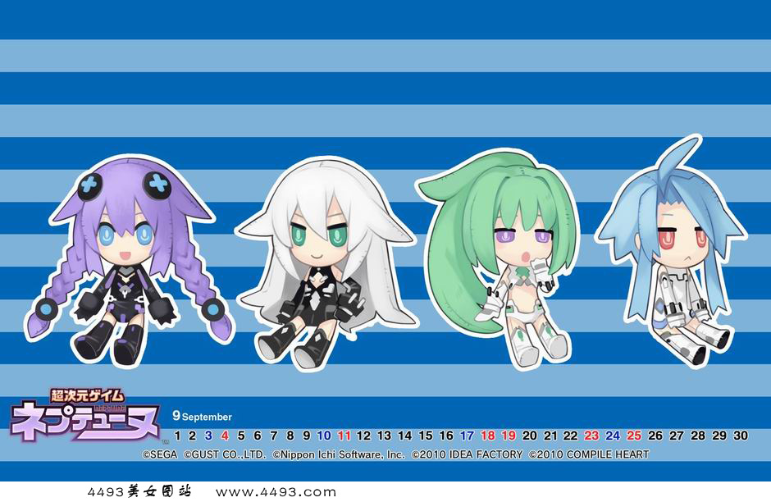Image resolution: width=771 pixels, height=502 pixels.
Task: Select date 20 in the calendar row
Action: tap(530, 436)
